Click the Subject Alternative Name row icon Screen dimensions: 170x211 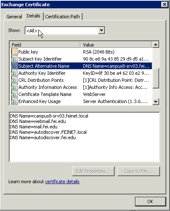point(15,66)
